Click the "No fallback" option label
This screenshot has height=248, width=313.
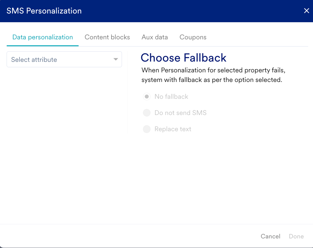point(171,97)
